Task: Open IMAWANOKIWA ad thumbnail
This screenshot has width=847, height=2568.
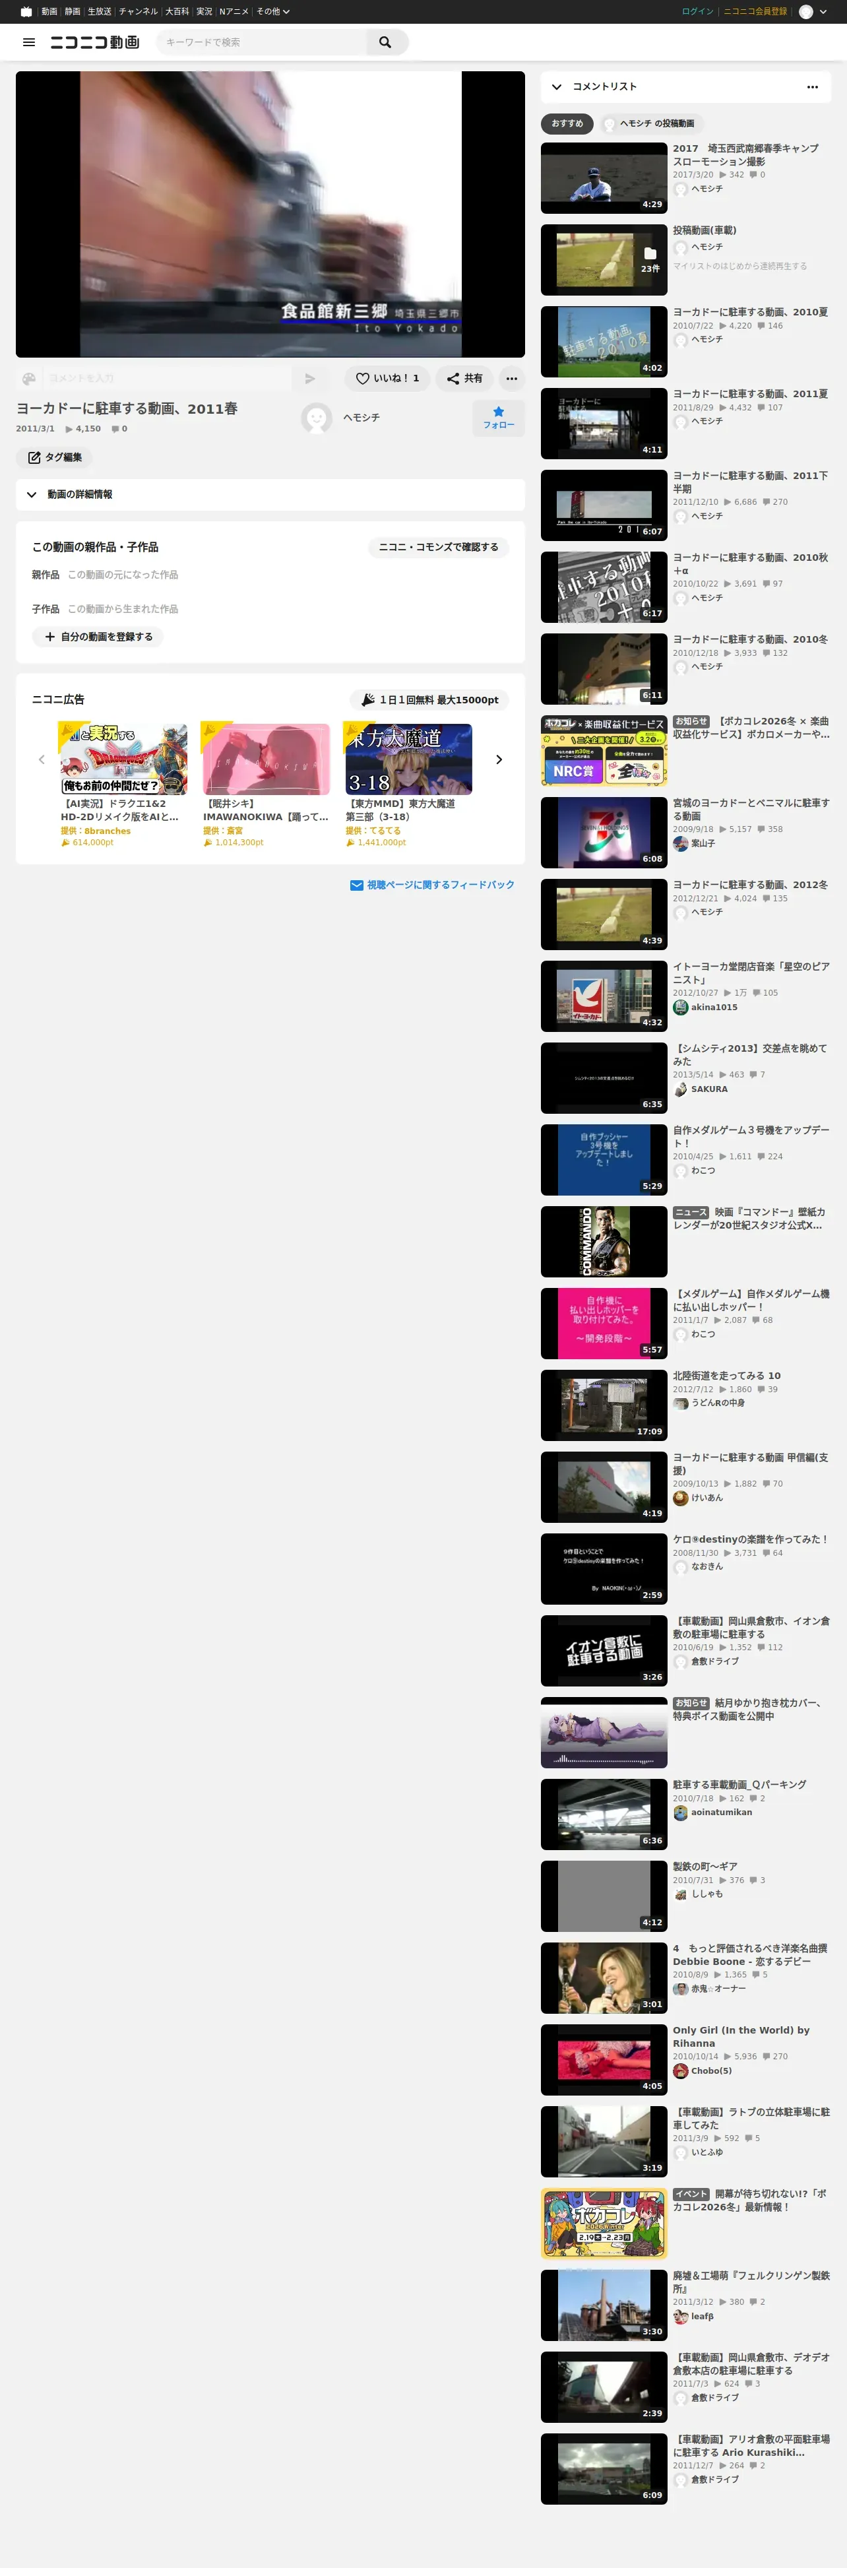Action: click(x=266, y=759)
